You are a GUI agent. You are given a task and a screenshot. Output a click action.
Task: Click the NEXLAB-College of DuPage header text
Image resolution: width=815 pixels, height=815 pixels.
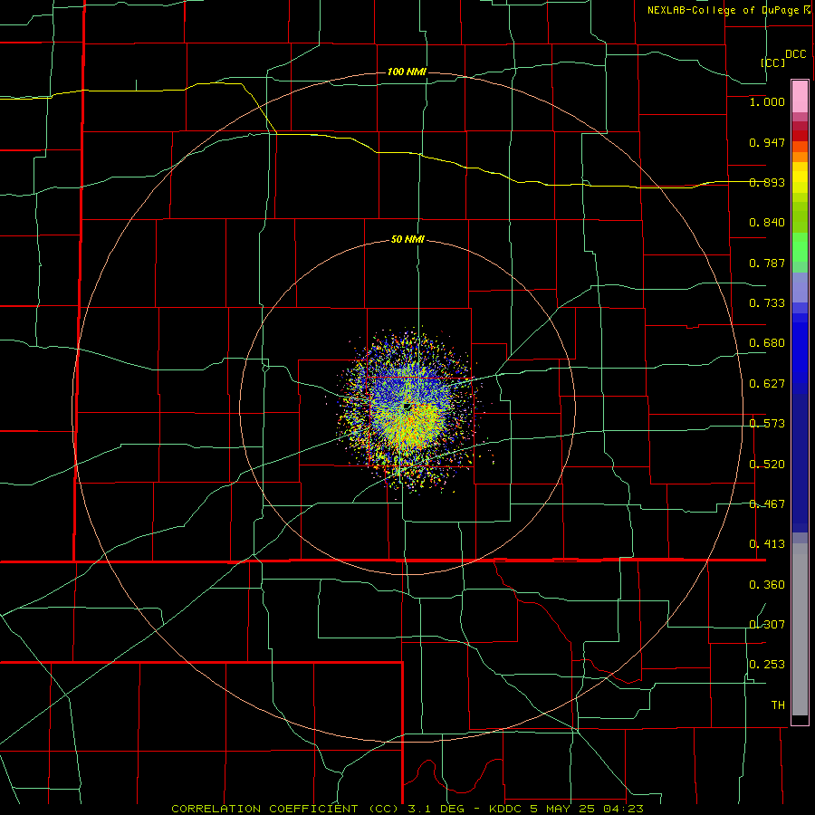(x=724, y=10)
